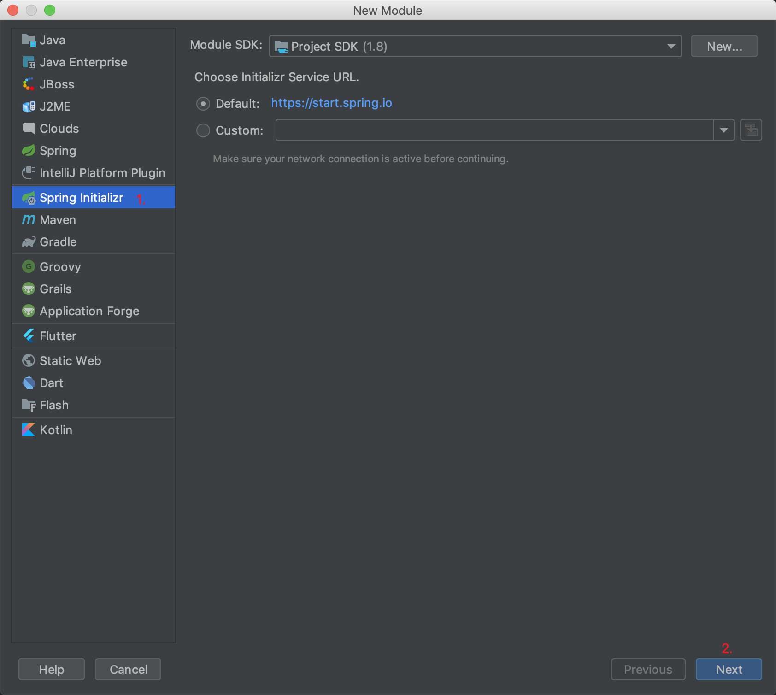Close the New Module window

click(13, 10)
